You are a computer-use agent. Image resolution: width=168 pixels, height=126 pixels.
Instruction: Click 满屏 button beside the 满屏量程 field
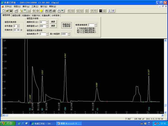53,26
